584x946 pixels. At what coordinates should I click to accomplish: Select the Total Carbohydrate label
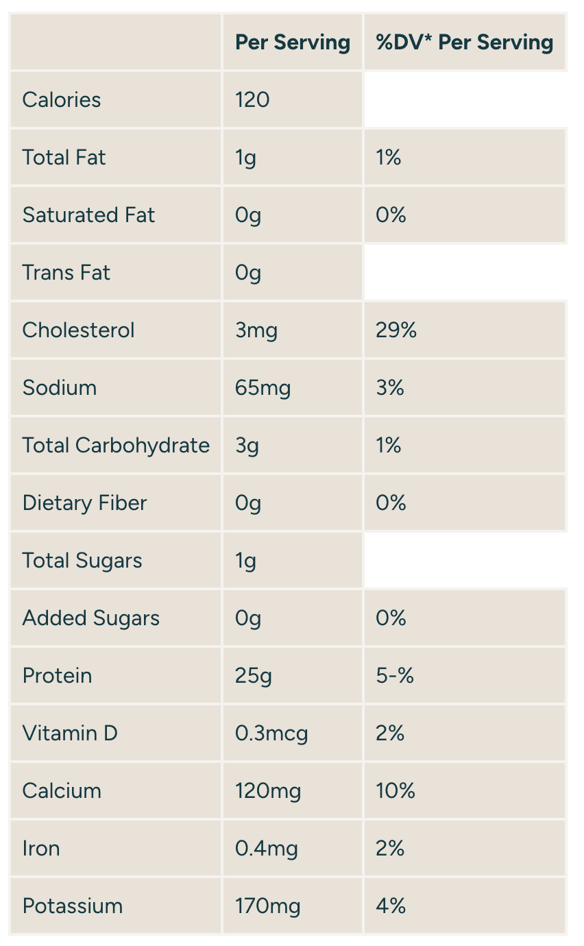(x=116, y=446)
